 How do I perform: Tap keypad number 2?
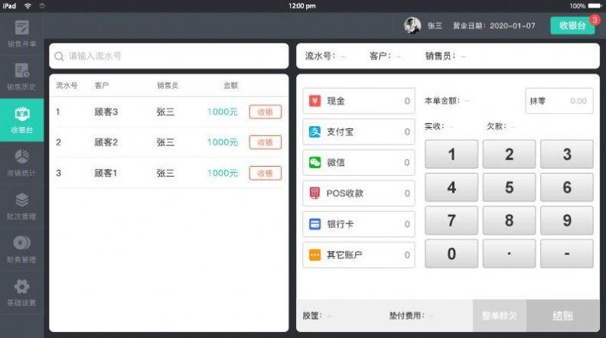(x=509, y=154)
